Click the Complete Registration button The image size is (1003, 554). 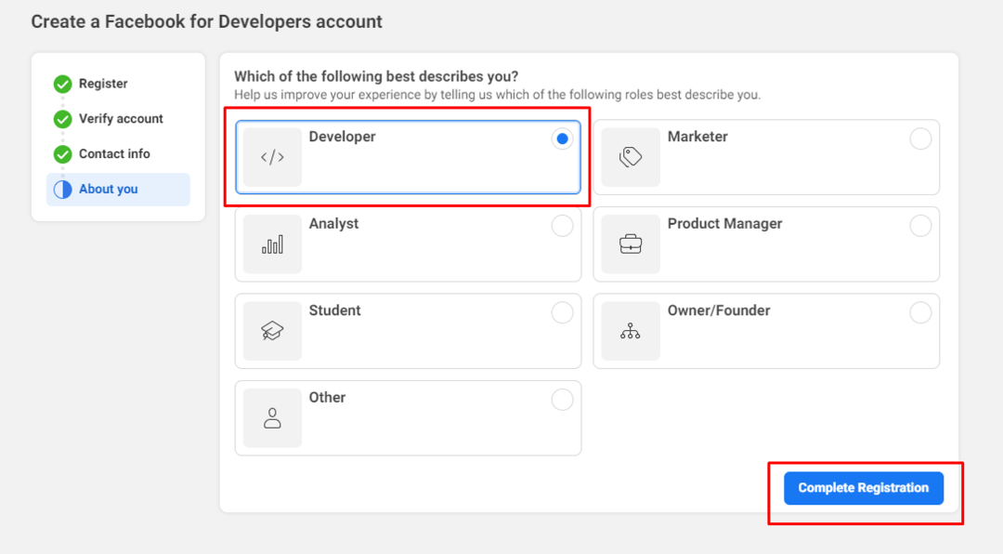pos(862,487)
